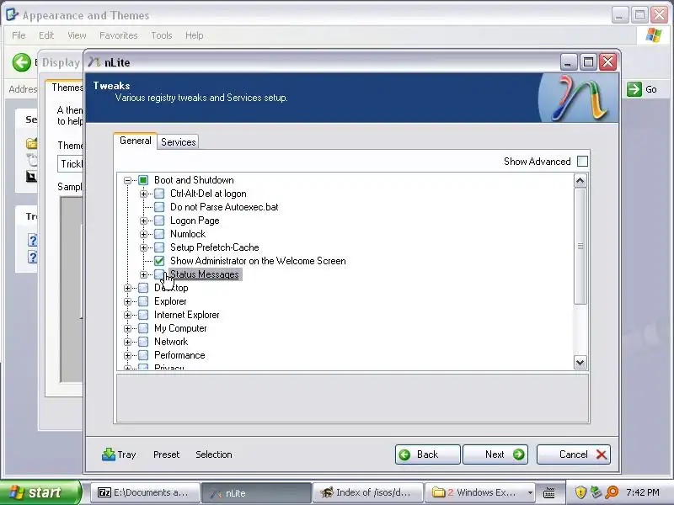Click the nLite title bar icon
This screenshot has height=505, width=674.
point(94,62)
